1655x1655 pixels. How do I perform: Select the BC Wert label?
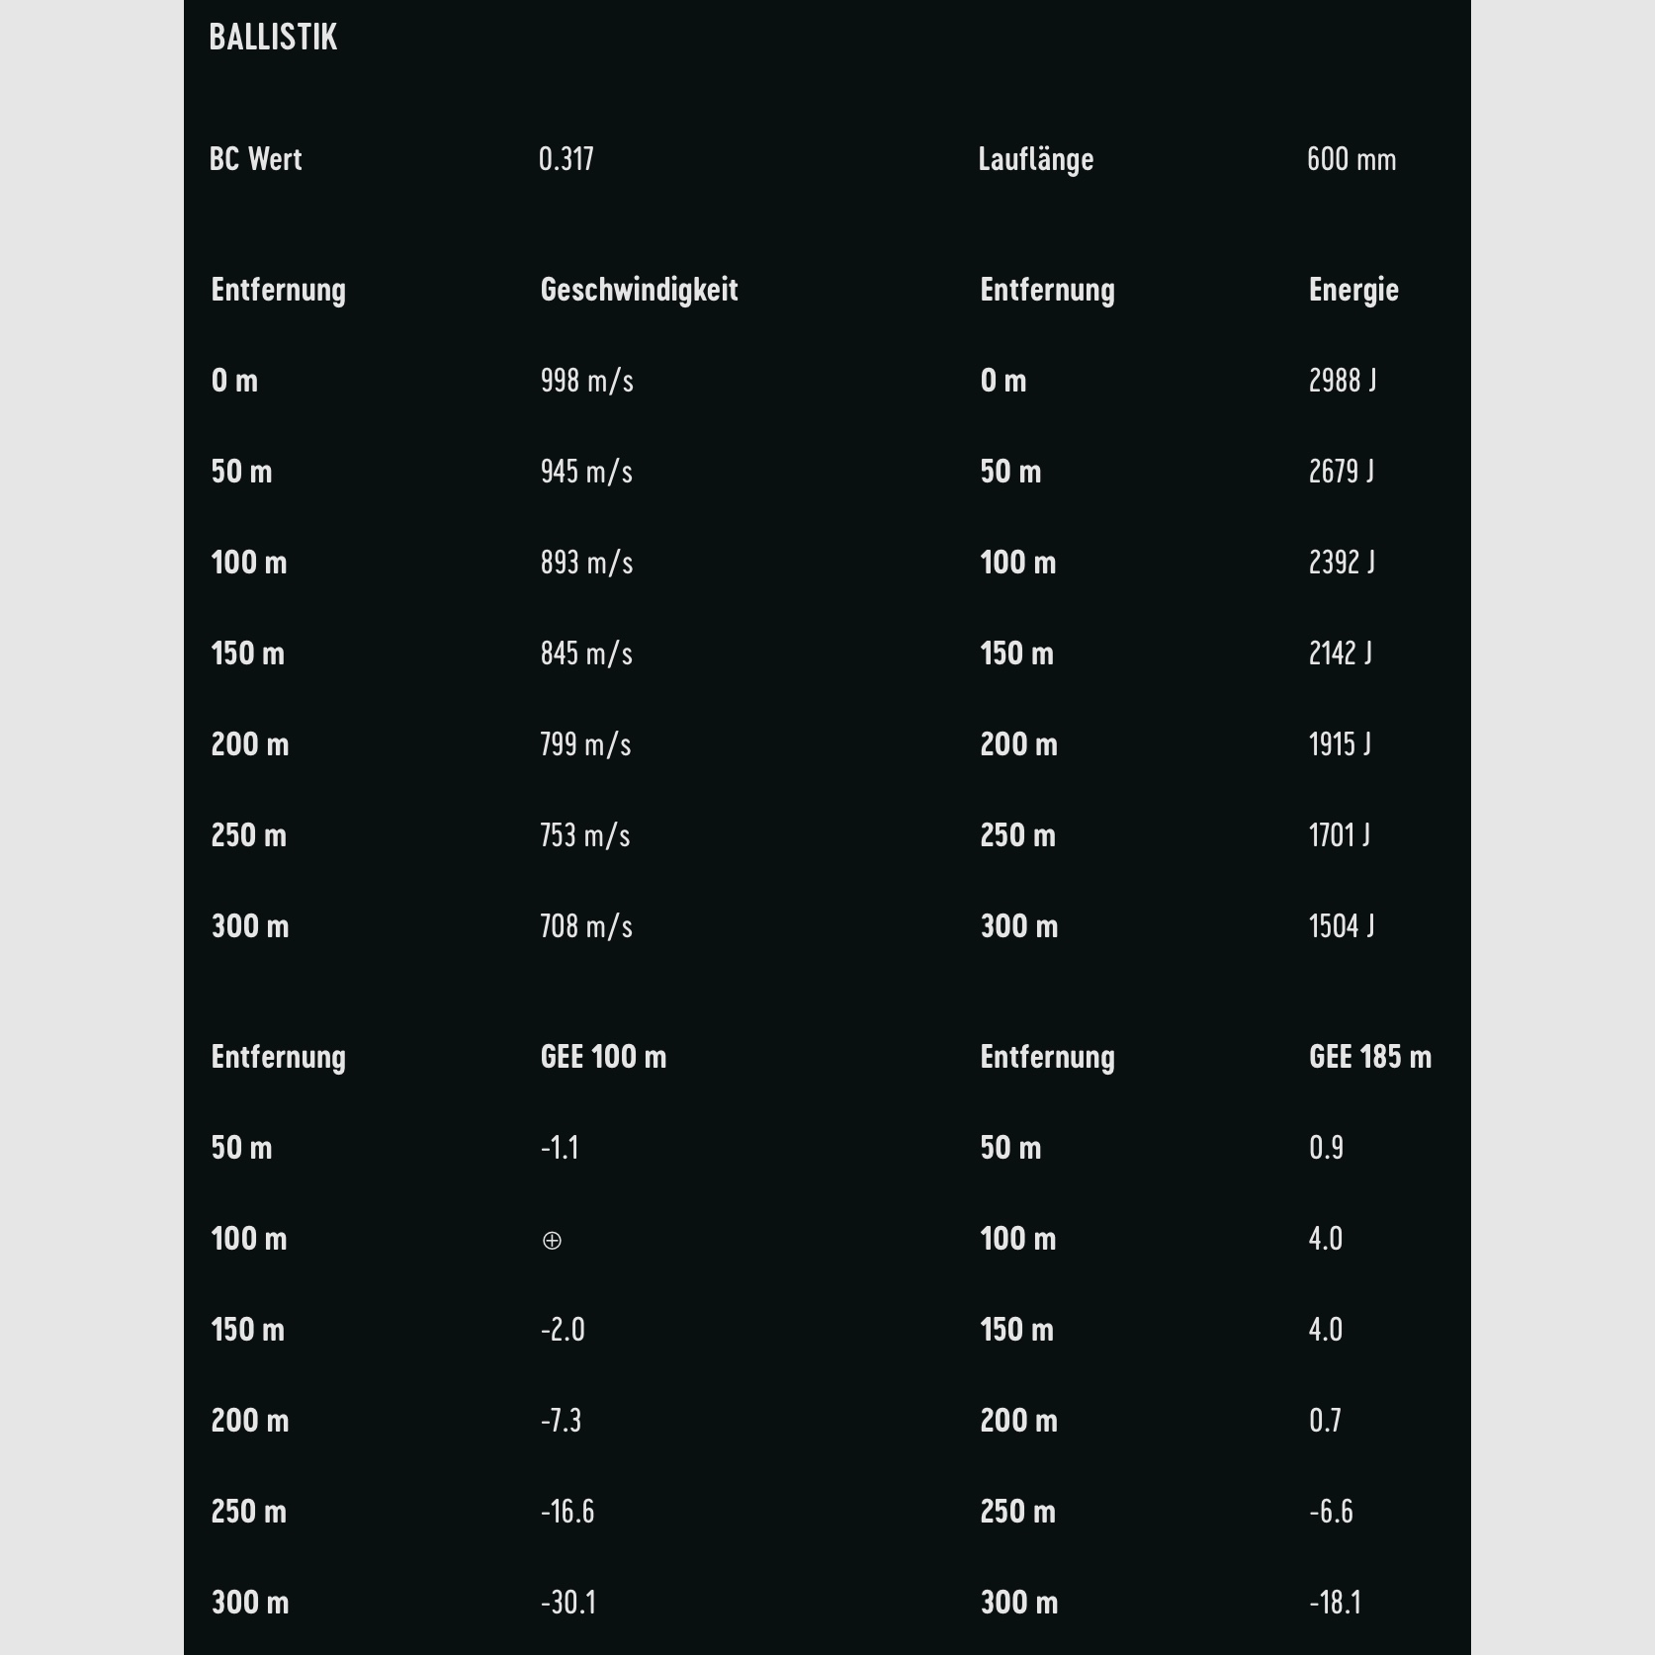[255, 159]
